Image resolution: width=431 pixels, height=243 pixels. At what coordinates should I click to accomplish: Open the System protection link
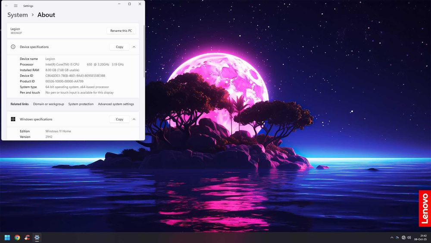pos(81,104)
